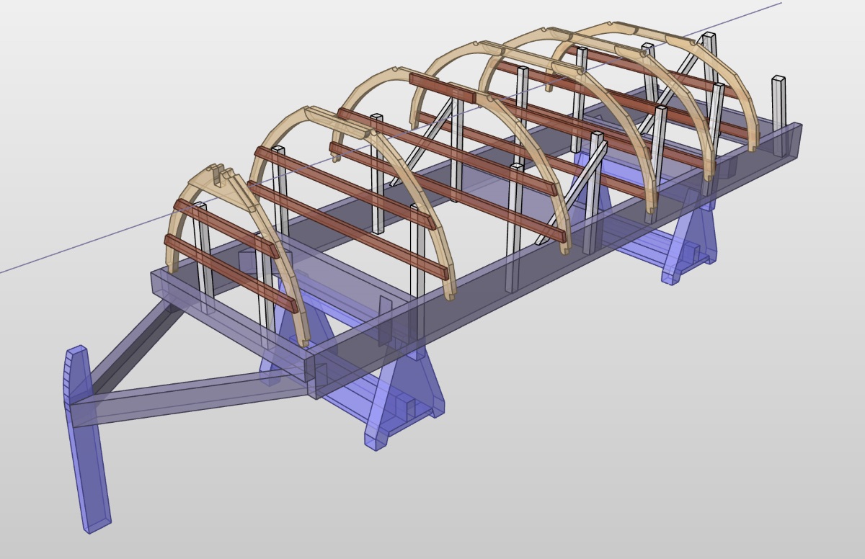Image resolution: width=865 pixels, height=559 pixels.
Task: Select the front crossbeam of the base frame
Action: coord(231,317)
